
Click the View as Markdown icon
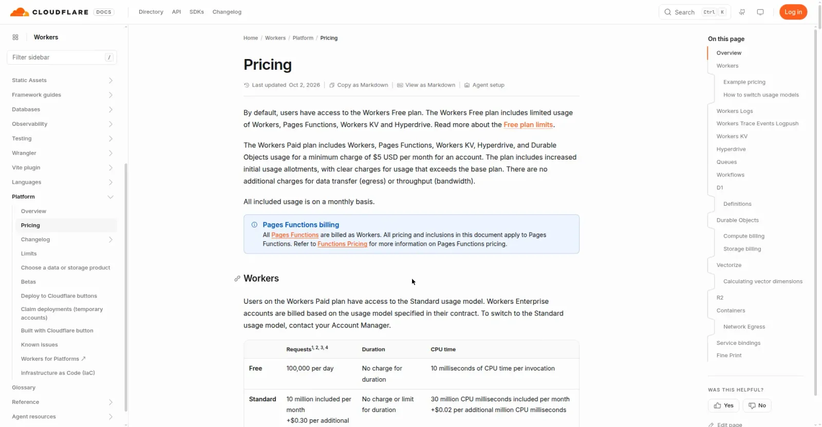[400, 85]
